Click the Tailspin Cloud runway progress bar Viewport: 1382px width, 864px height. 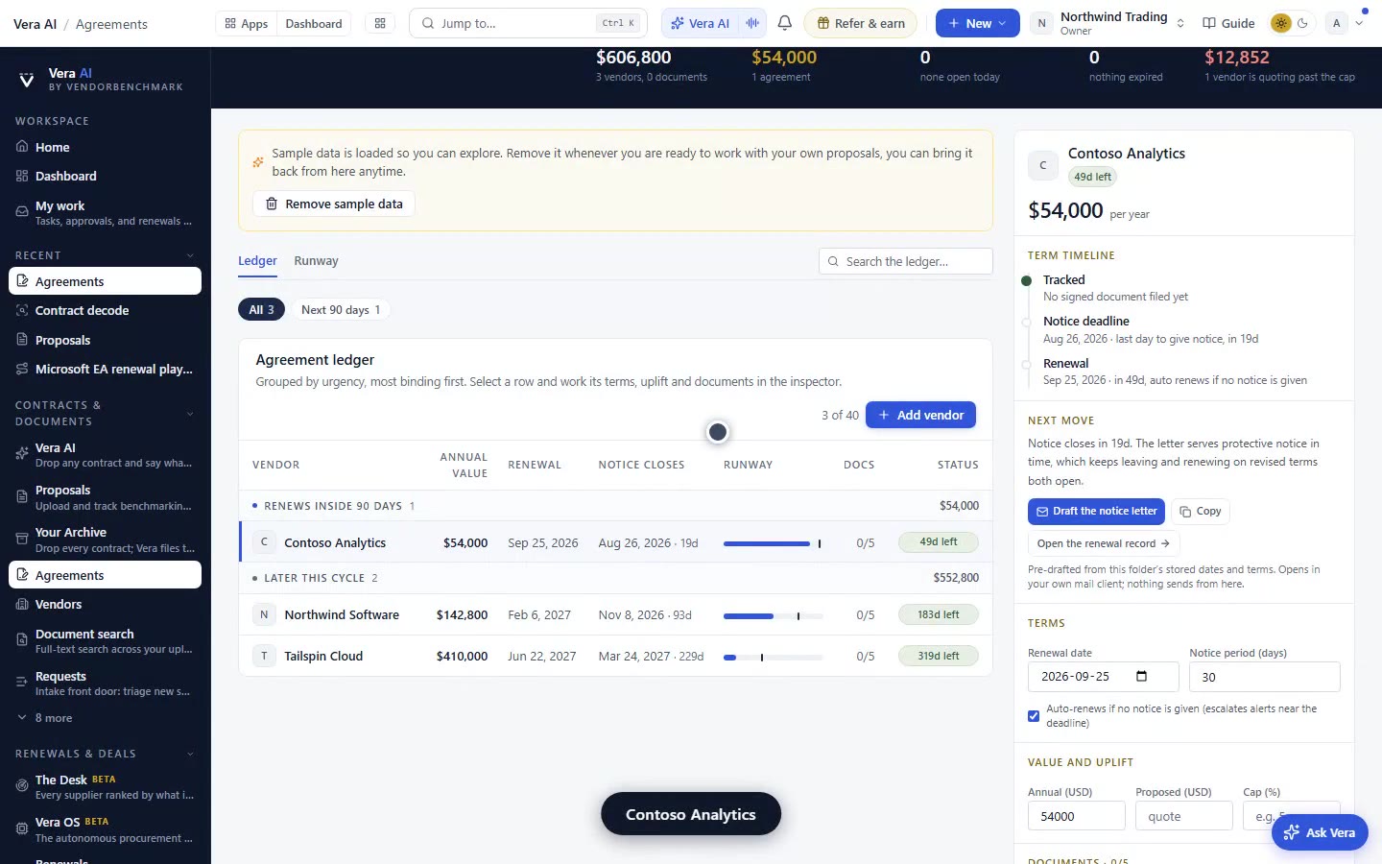click(773, 657)
